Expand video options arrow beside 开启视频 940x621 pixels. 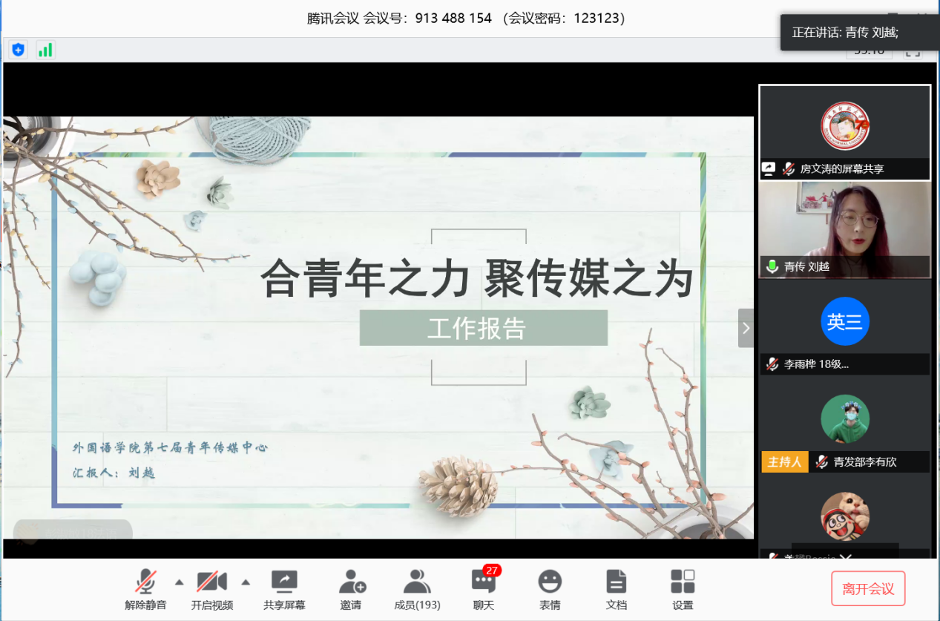[x=246, y=581]
